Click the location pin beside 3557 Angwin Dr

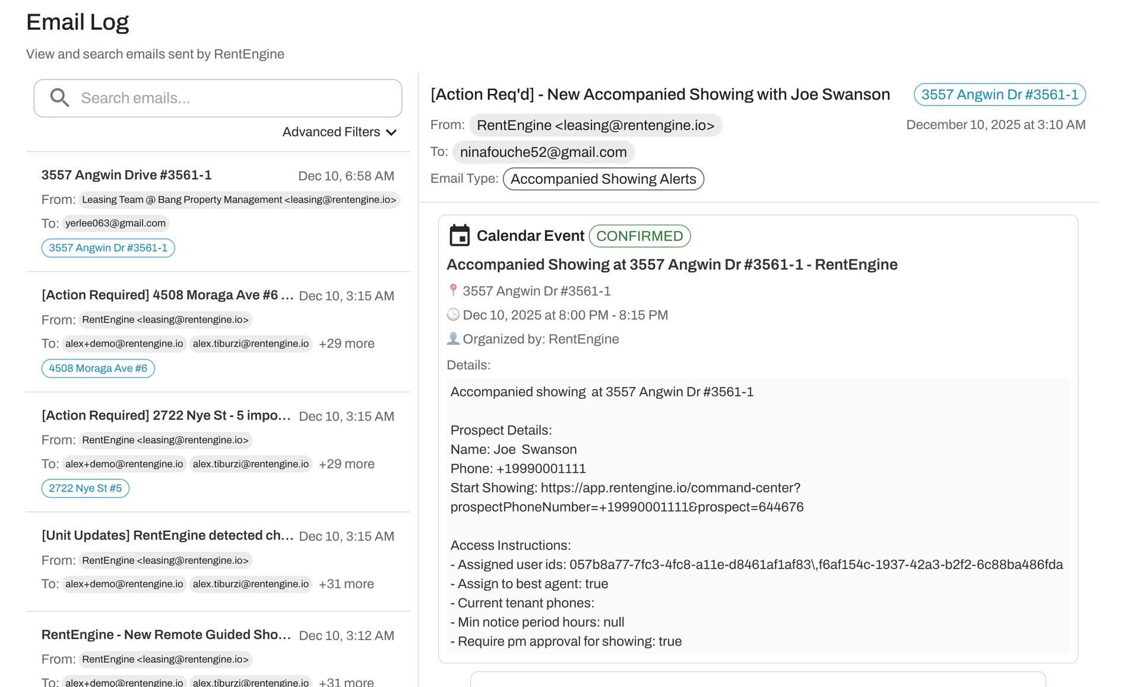coord(454,290)
